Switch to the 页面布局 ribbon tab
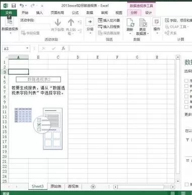Screen dimensions: 192x195 [x=57, y=13]
